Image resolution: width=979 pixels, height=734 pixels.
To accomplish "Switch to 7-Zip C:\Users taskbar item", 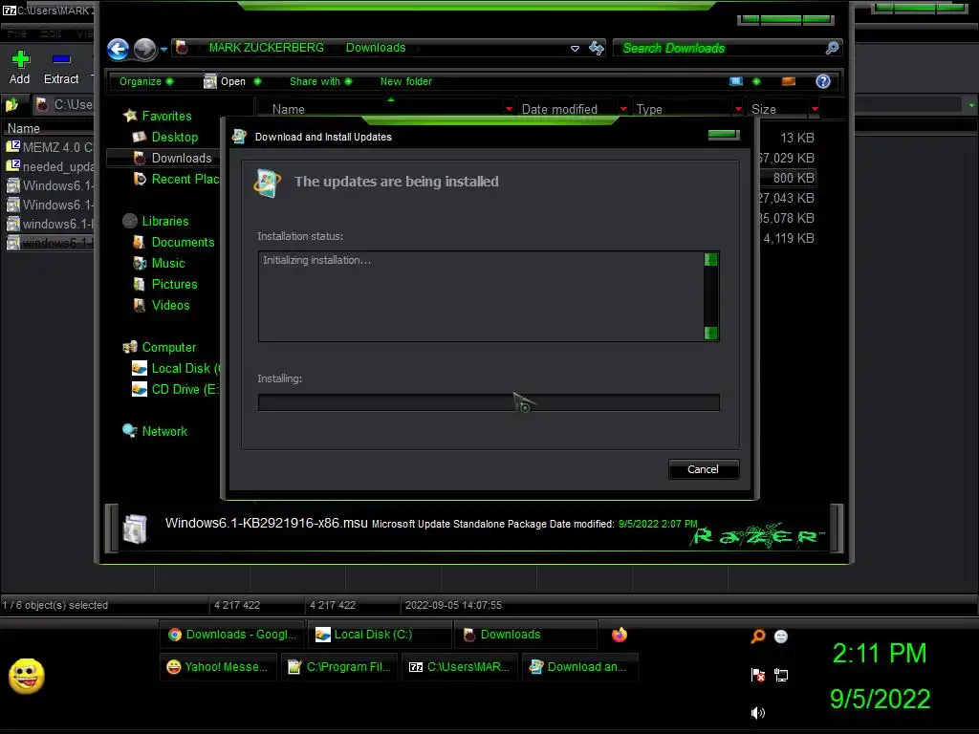I will tap(460, 667).
